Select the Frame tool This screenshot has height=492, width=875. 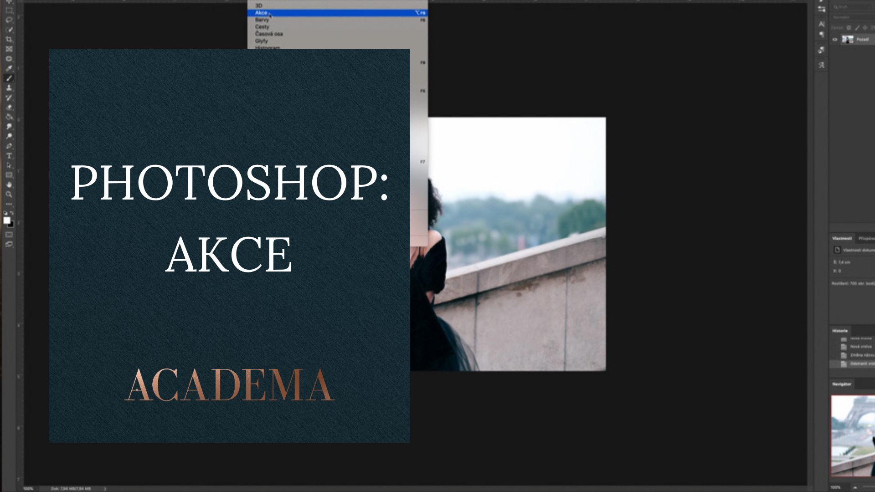point(9,49)
